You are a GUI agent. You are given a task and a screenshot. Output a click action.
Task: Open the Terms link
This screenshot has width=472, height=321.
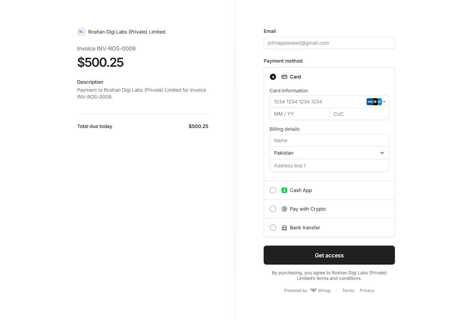click(348, 291)
